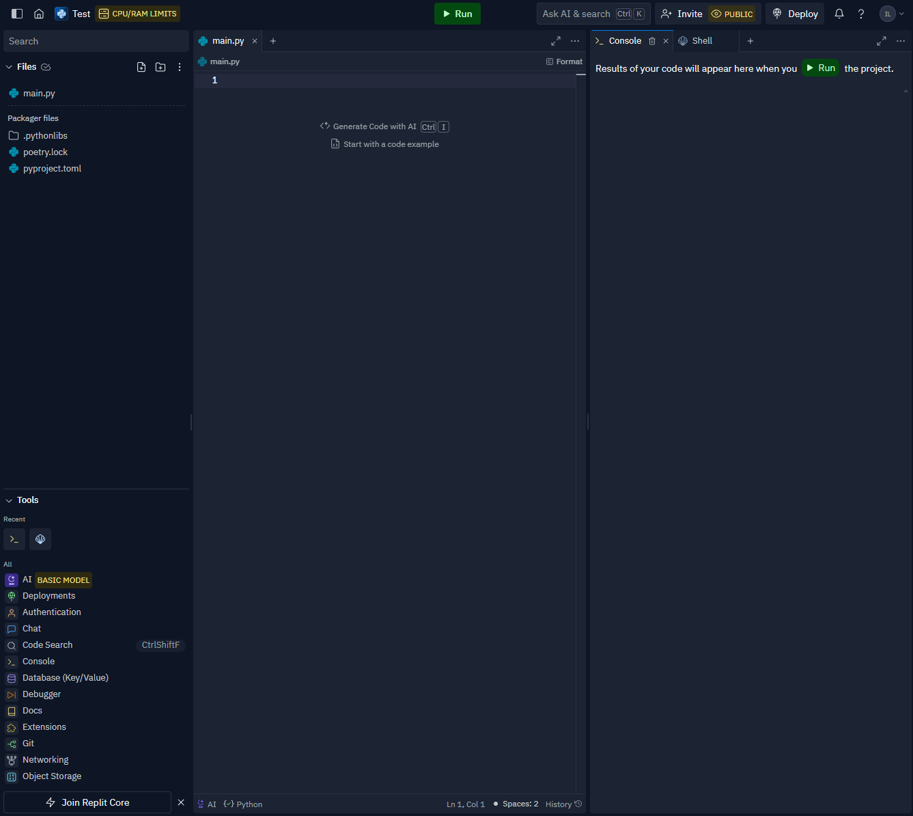The height and width of the screenshot is (816, 913).
Task: Click Generate Code with AI
Action: point(384,126)
